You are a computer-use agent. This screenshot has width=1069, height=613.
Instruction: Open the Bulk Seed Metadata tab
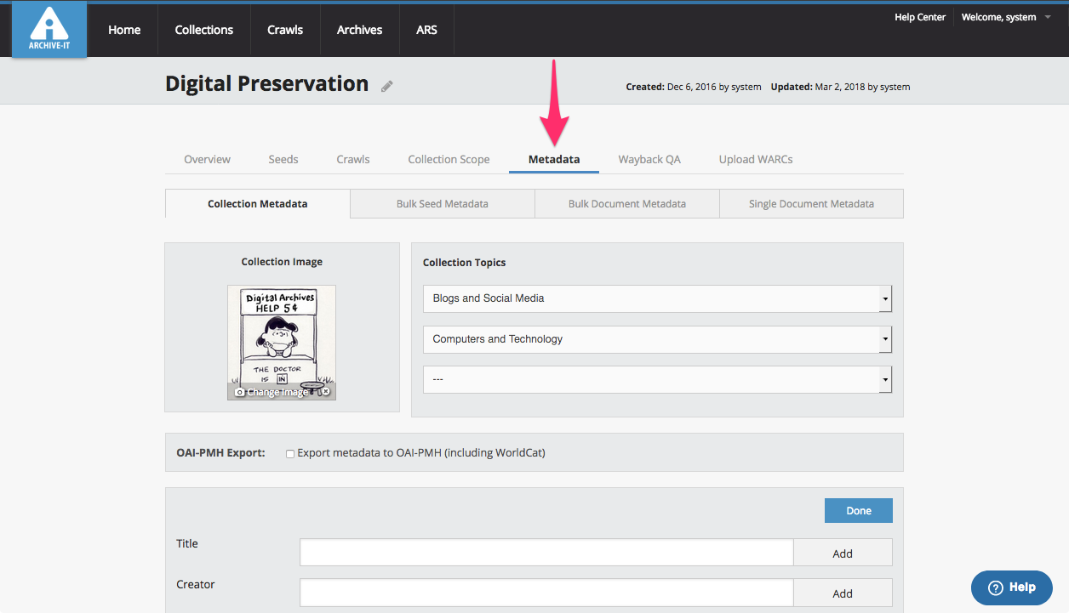[442, 204]
